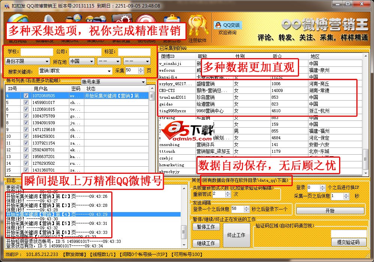Click the 继续工作 button
The height and width of the screenshot is (262, 374).
[206, 243]
